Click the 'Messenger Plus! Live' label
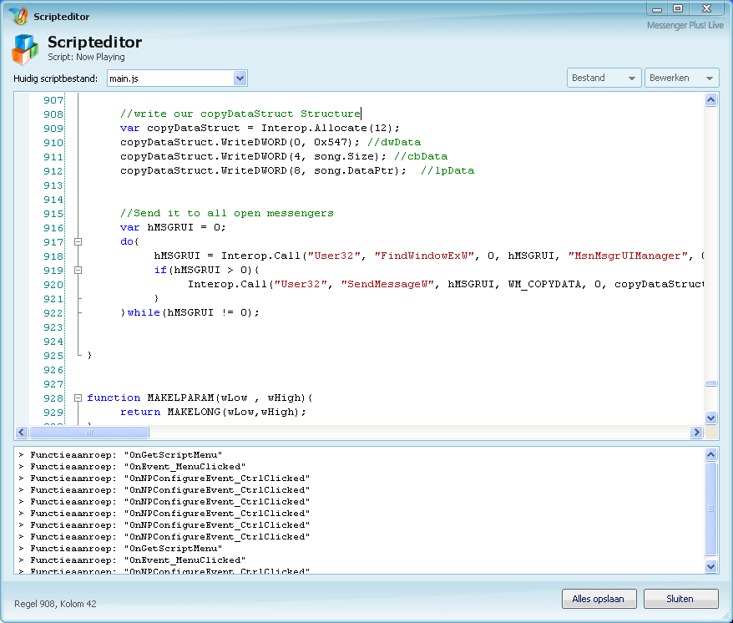The height and width of the screenshot is (623, 733). coord(685,25)
